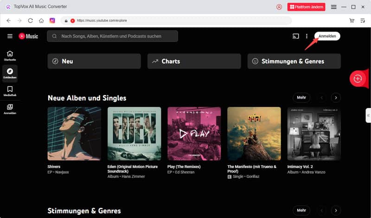Click the Play (The Remixes) title

pyautogui.click(x=184, y=167)
